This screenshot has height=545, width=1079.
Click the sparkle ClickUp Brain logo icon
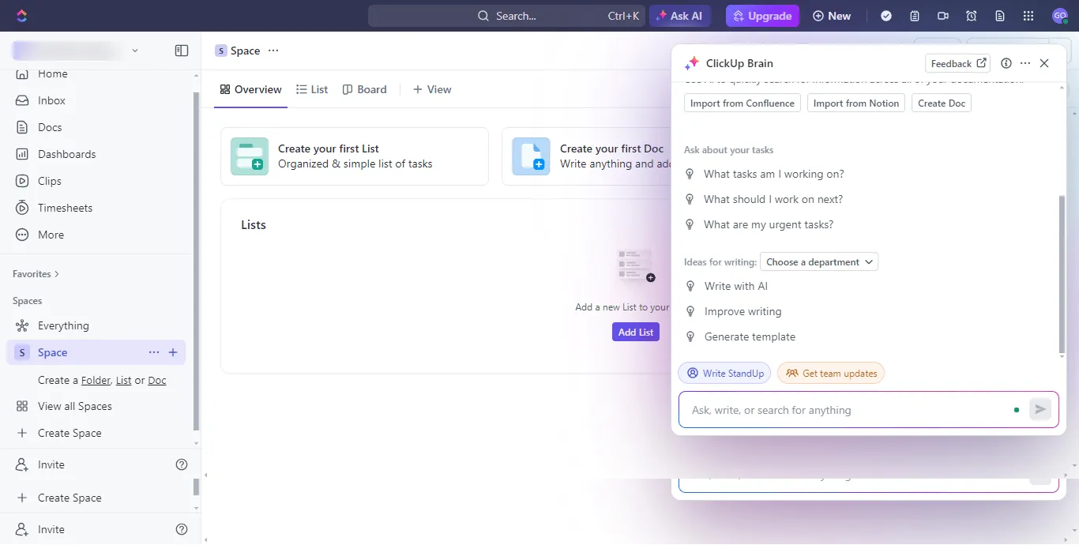[x=692, y=63]
